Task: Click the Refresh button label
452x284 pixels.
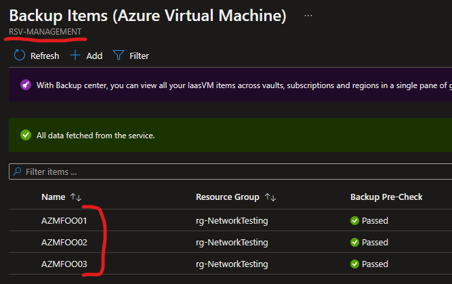Action: point(45,56)
